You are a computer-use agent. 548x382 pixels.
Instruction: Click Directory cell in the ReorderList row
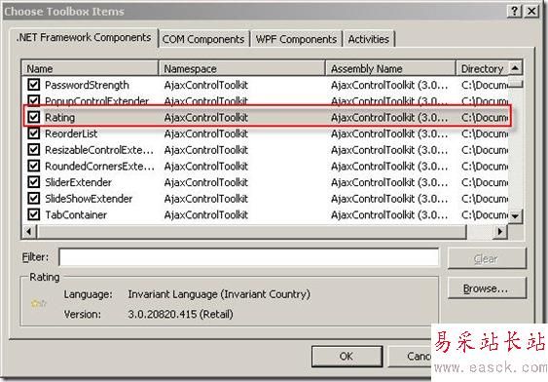pos(485,134)
